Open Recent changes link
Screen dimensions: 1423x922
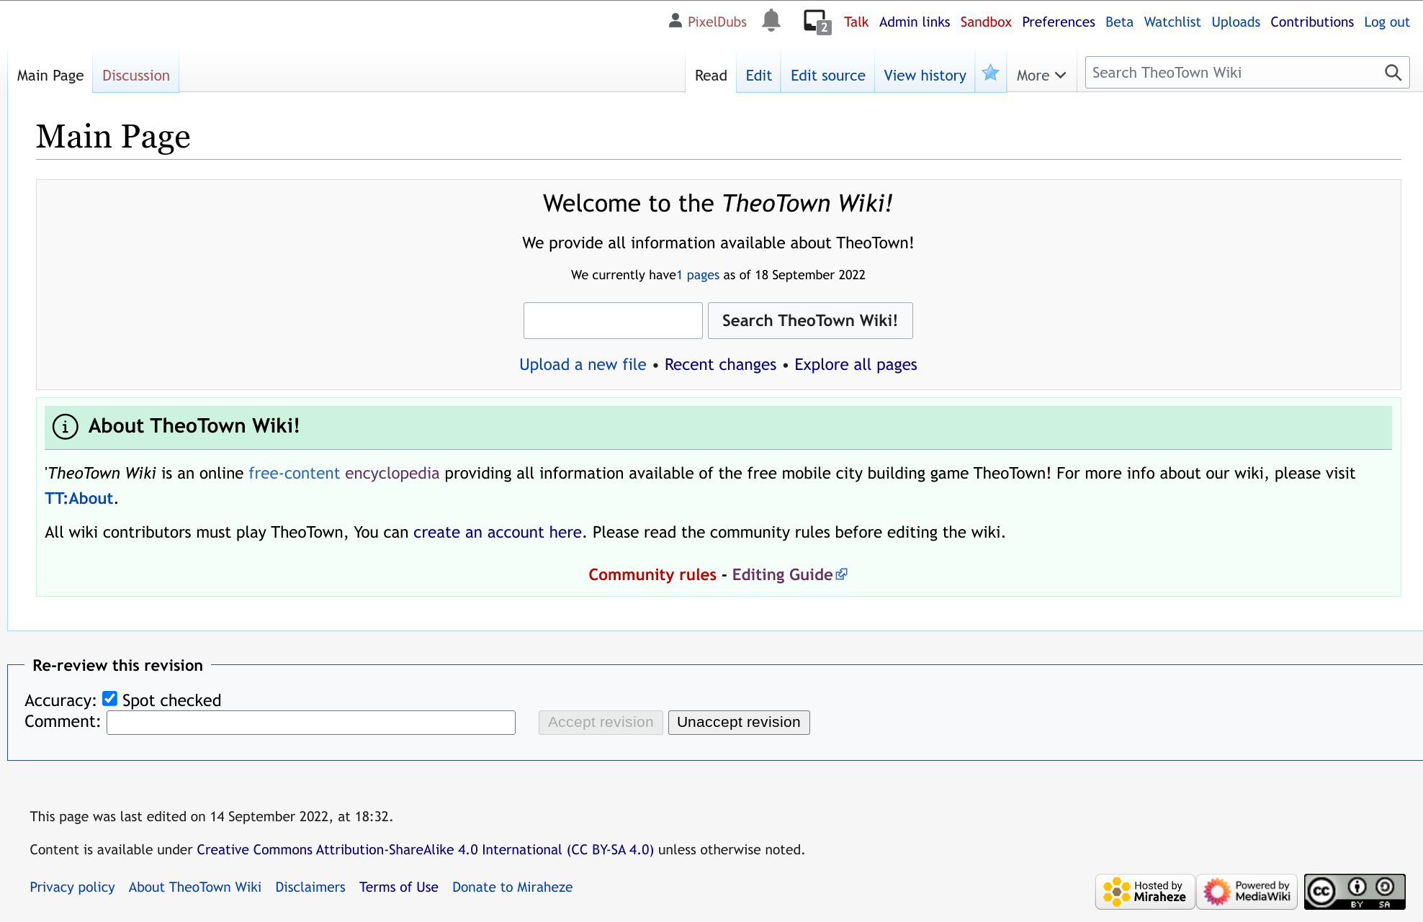(x=720, y=365)
